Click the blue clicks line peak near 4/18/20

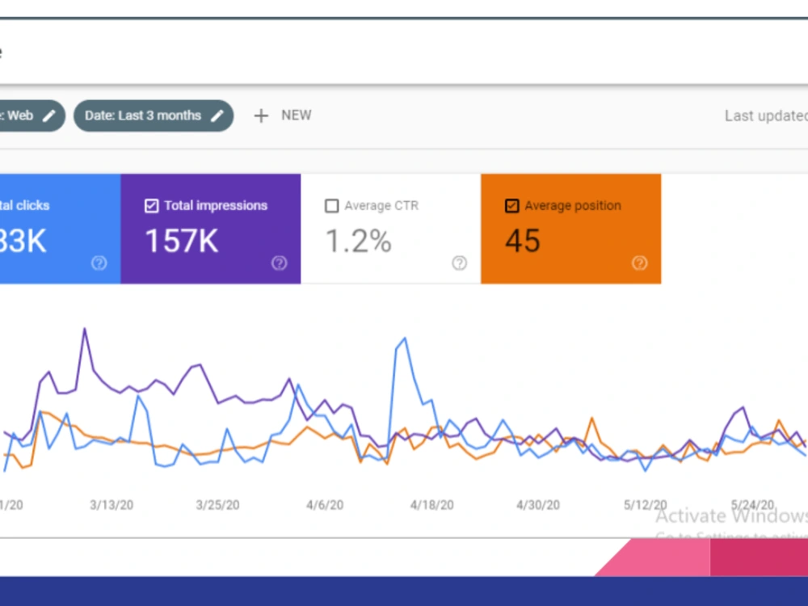click(x=405, y=339)
